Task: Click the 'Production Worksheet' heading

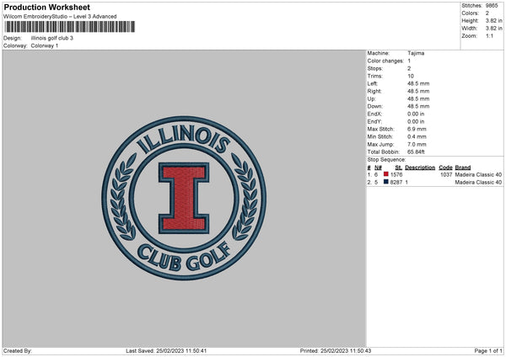Action: (x=46, y=7)
